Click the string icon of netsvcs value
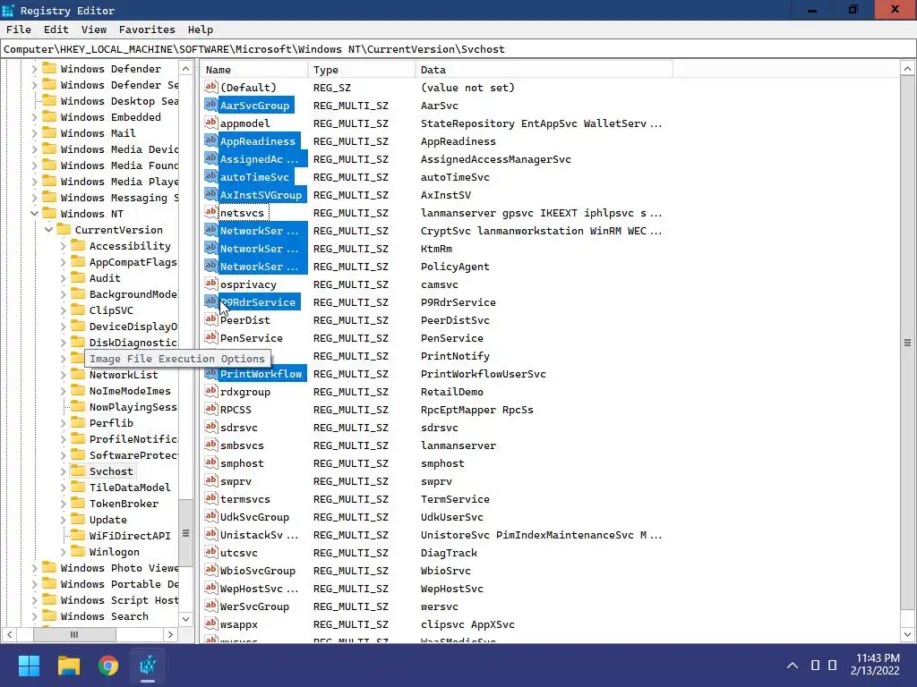Image resolution: width=917 pixels, height=687 pixels. pyautogui.click(x=210, y=212)
